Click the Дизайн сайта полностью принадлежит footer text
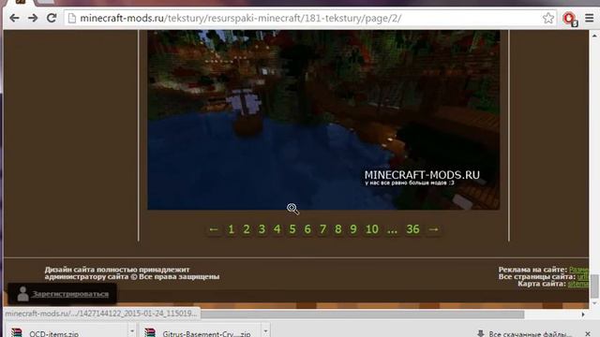Image resolution: width=600 pixels, height=337 pixels. (117, 270)
